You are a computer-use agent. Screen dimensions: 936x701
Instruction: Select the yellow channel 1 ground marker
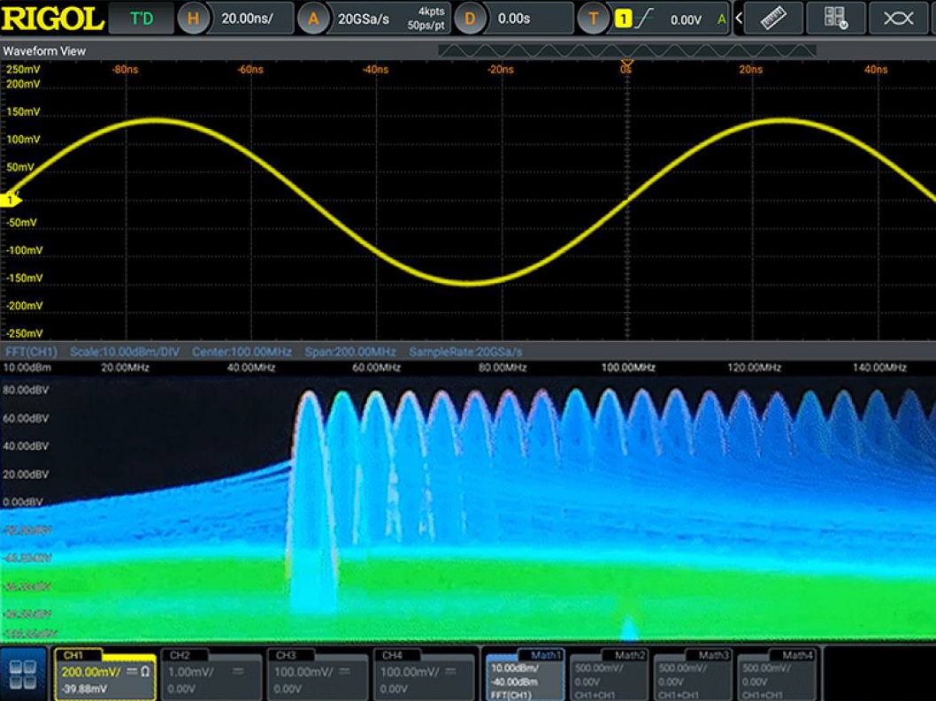[x=10, y=201]
